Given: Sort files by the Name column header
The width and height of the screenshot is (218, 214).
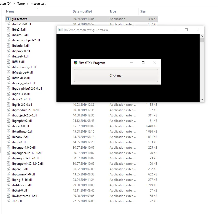Looking at the screenshot, I should pyautogui.click(x=10, y=11).
